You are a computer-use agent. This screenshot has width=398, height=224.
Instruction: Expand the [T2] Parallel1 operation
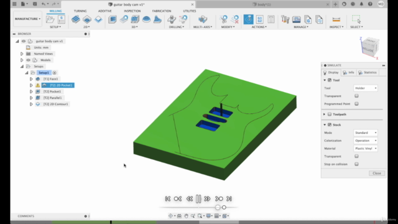(31, 98)
